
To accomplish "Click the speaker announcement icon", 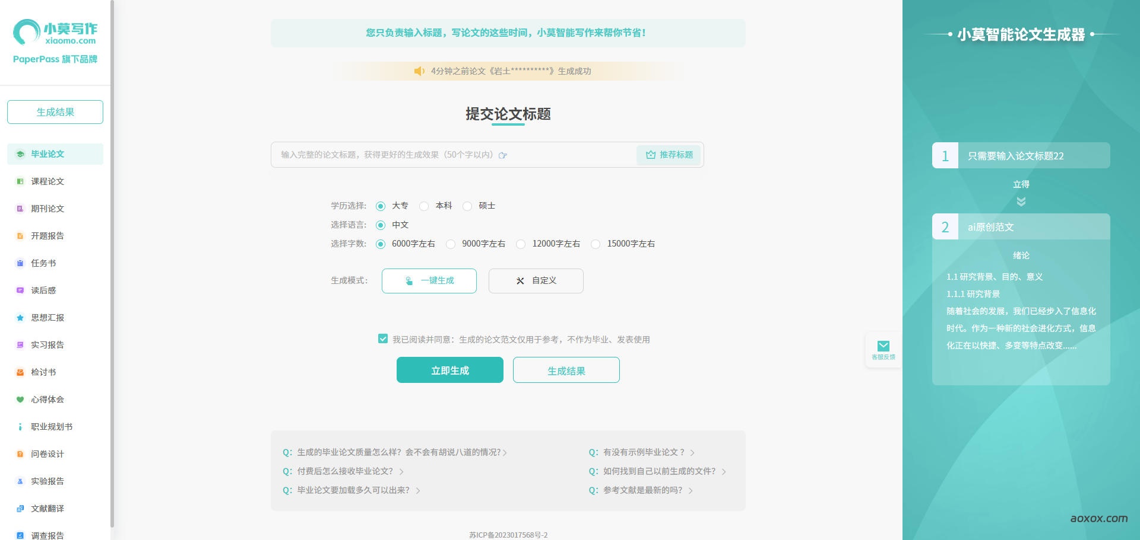I will tap(419, 71).
